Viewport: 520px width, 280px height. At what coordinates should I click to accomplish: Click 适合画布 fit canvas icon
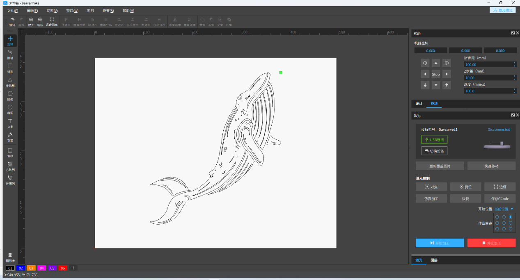pos(52,21)
